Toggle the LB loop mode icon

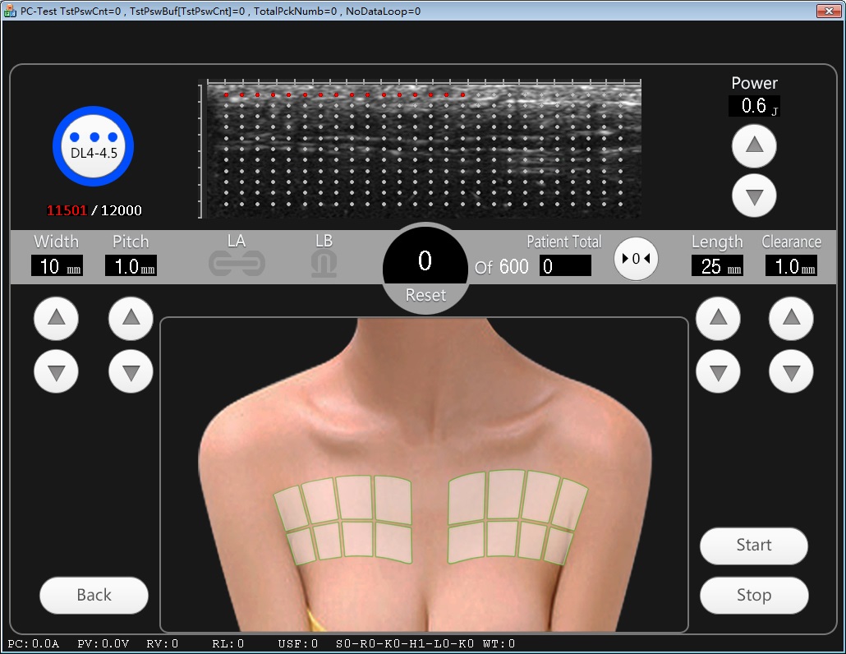(324, 264)
